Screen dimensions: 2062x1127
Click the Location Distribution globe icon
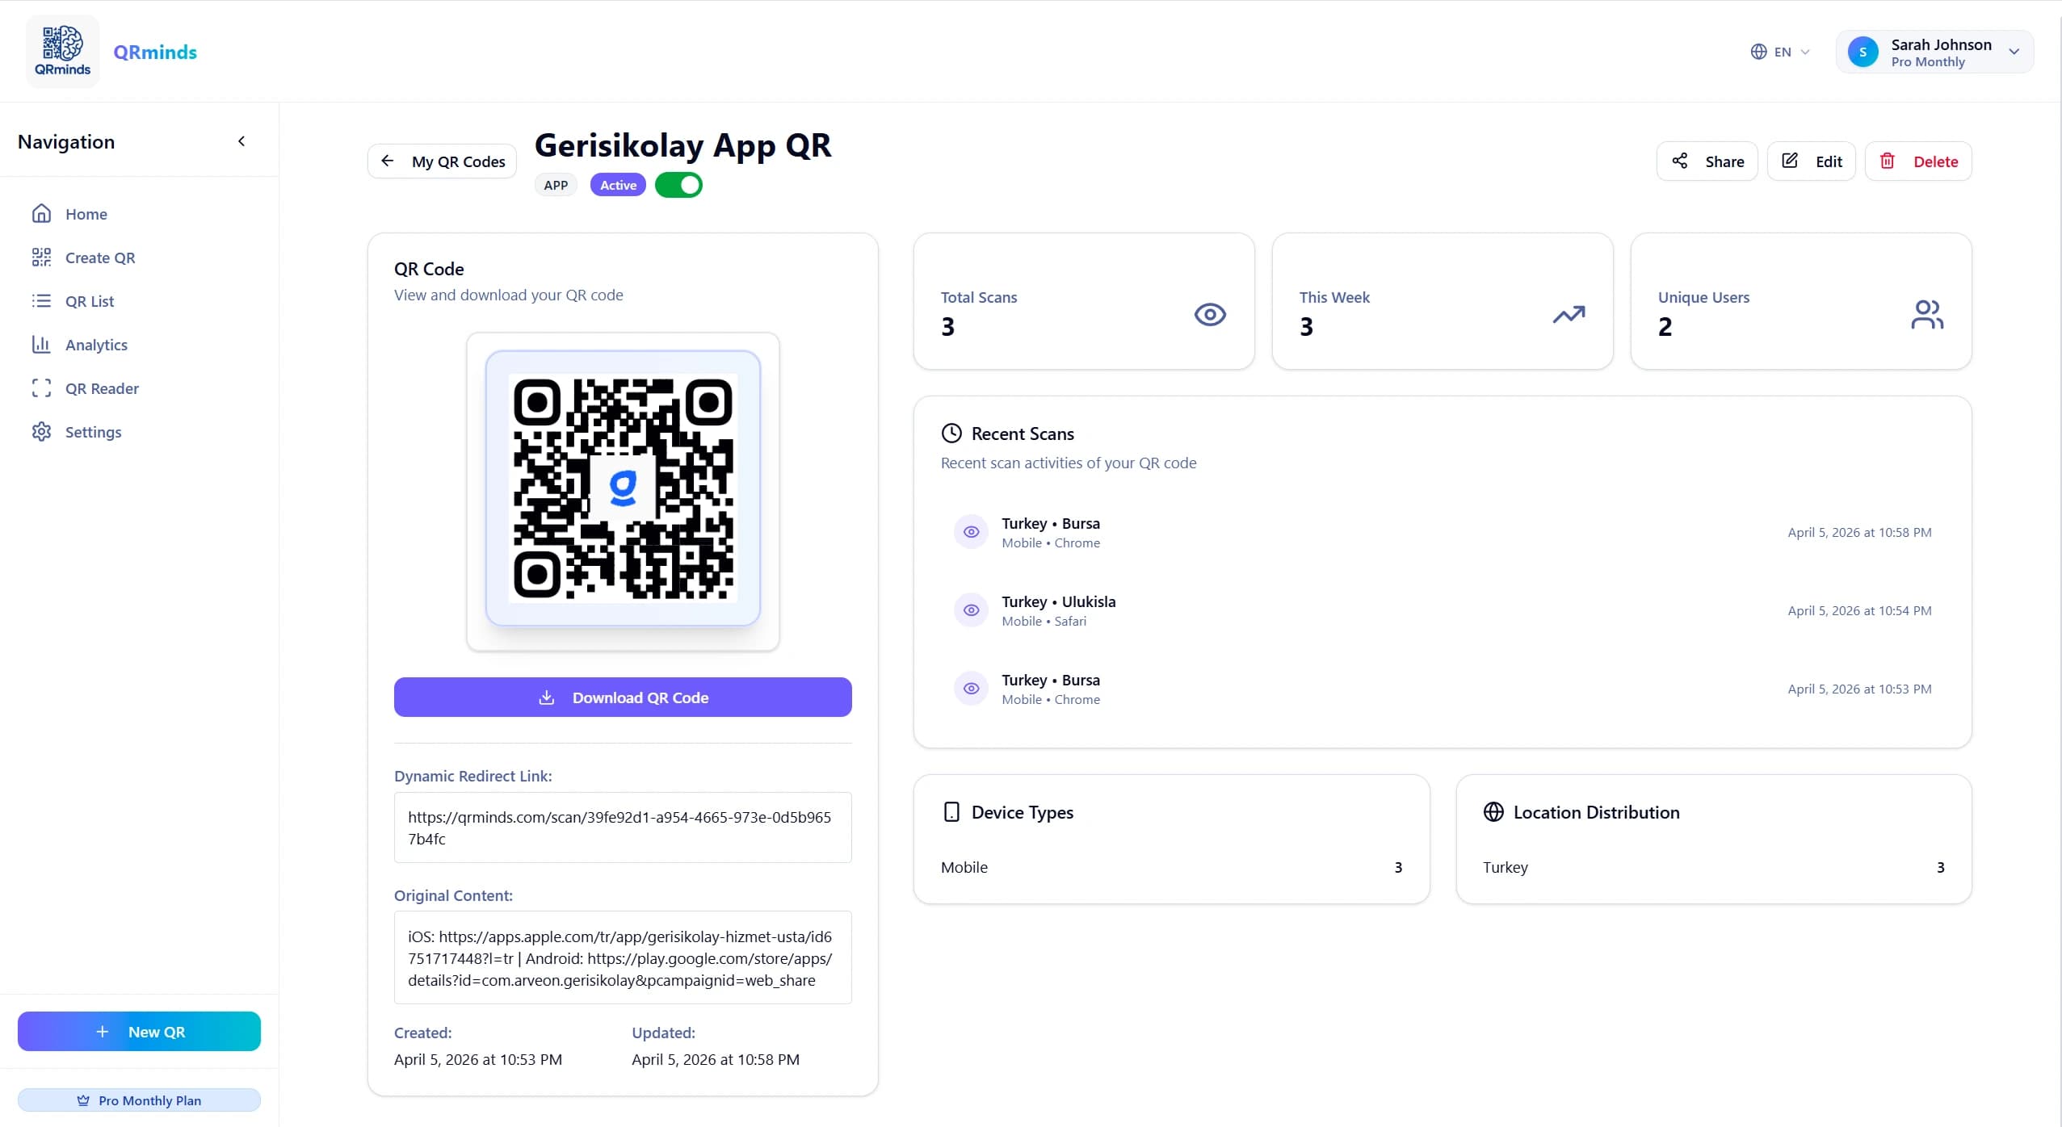pos(1493,811)
